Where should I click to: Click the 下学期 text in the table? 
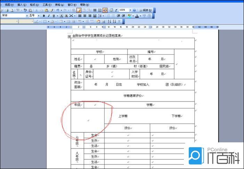[x=176, y=116]
